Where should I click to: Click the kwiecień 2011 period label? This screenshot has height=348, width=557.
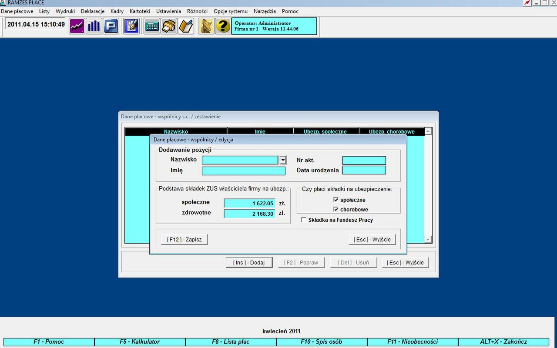point(281,331)
